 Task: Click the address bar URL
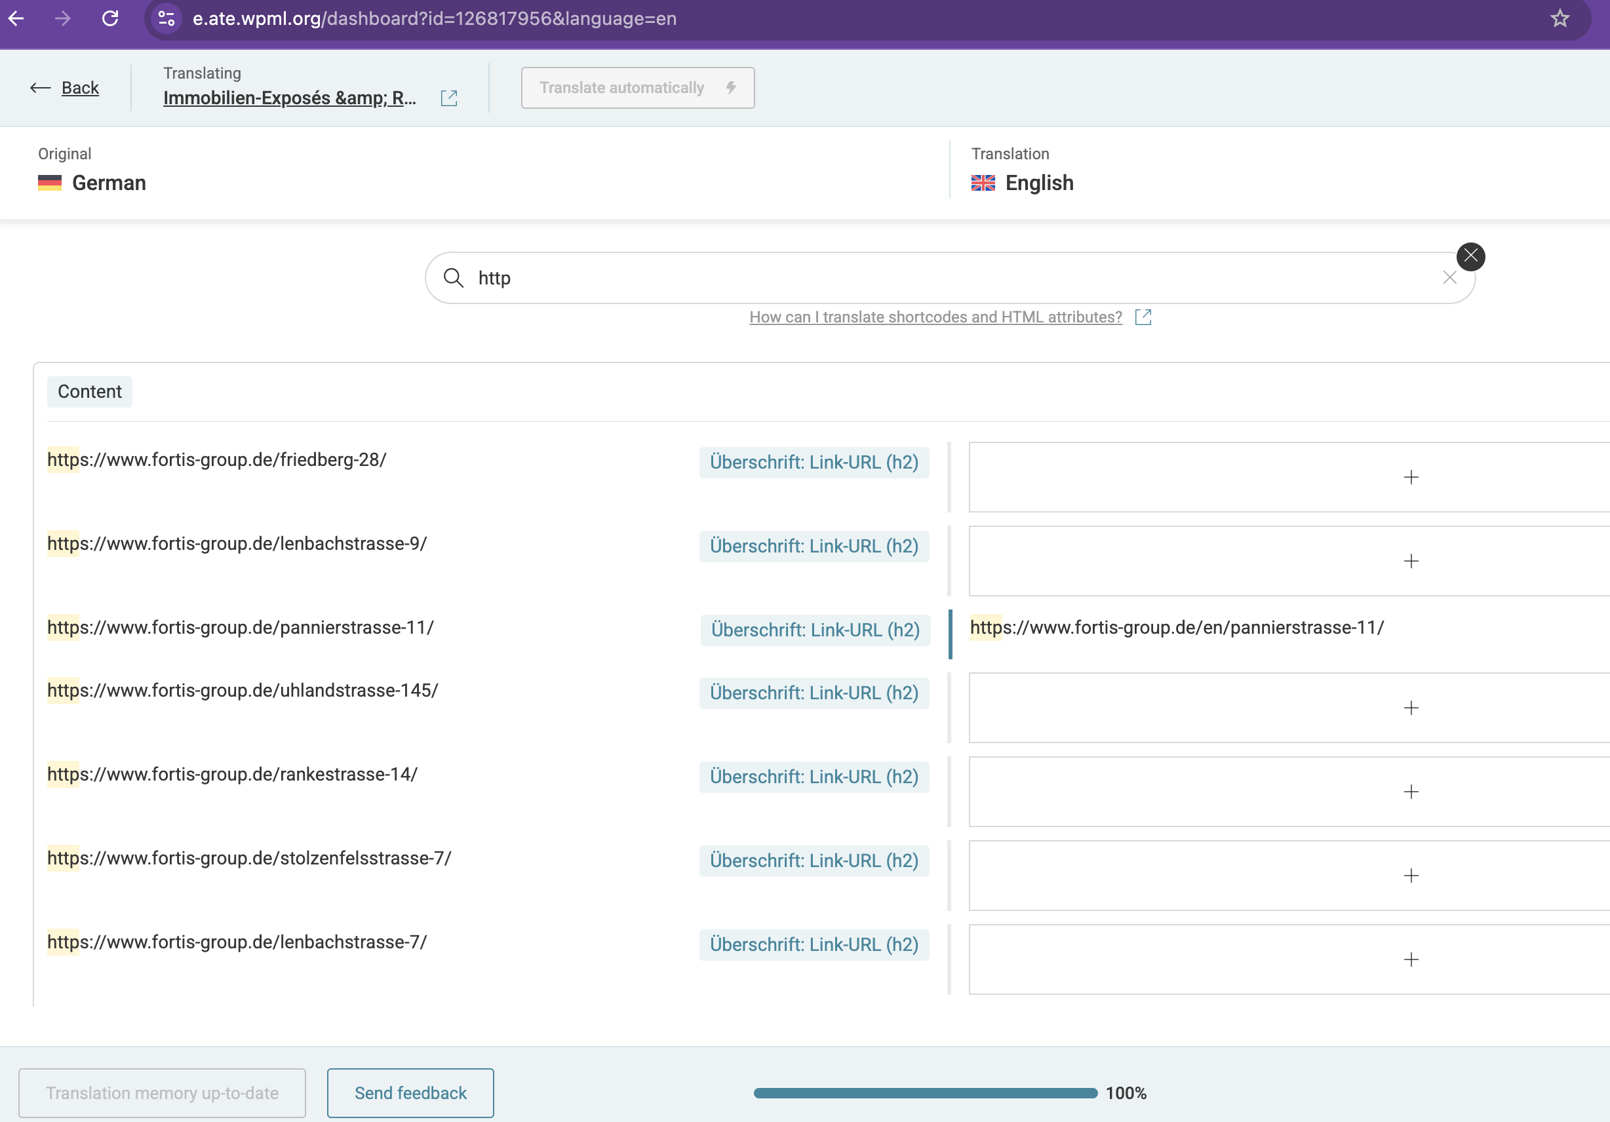click(x=434, y=18)
